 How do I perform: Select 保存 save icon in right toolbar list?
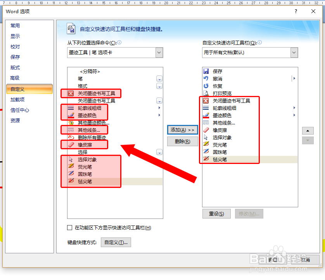206,71
